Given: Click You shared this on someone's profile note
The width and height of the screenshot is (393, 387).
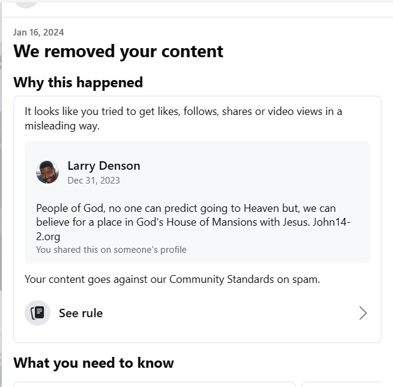Looking at the screenshot, I should pyautogui.click(x=111, y=250).
